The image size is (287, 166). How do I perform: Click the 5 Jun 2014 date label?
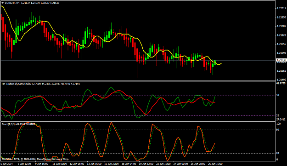point(6,164)
